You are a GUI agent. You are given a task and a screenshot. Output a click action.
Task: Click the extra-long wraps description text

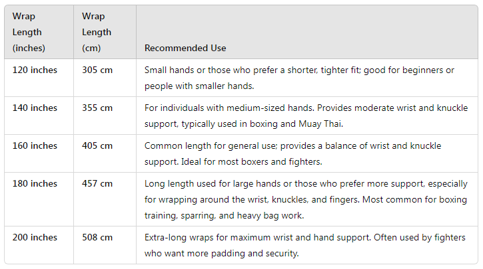[x=304, y=245]
